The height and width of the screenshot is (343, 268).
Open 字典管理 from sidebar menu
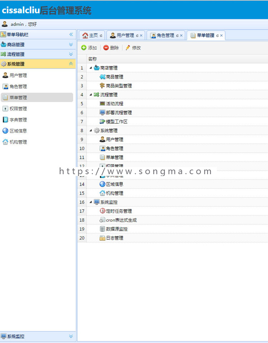(x=37, y=120)
